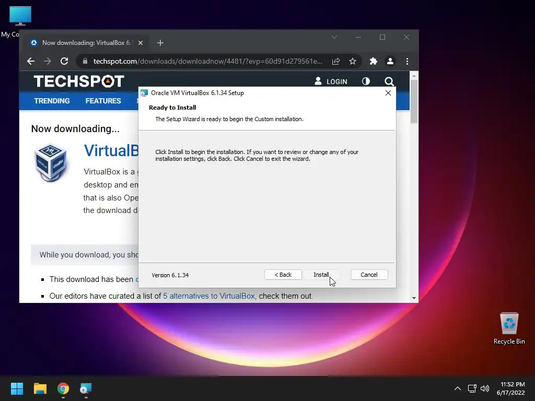Minimize the Chrome window
Image resolution: width=535 pixels, height=401 pixels.
[358, 37]
